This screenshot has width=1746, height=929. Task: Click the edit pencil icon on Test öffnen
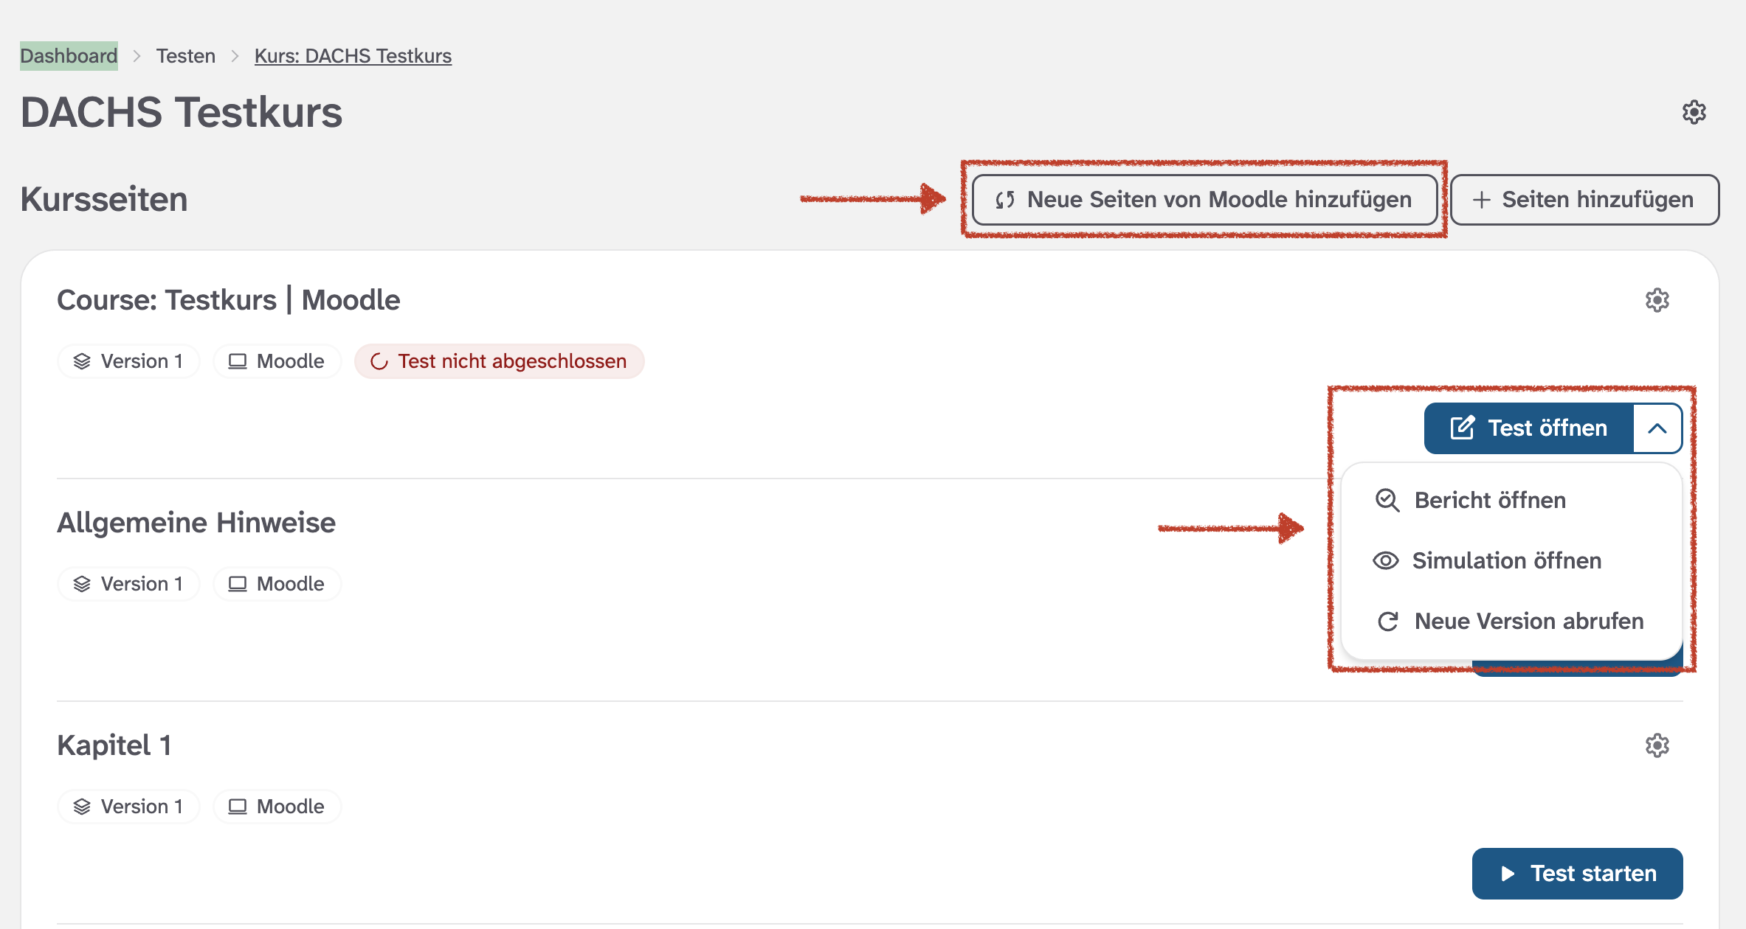coord(1462,428)
